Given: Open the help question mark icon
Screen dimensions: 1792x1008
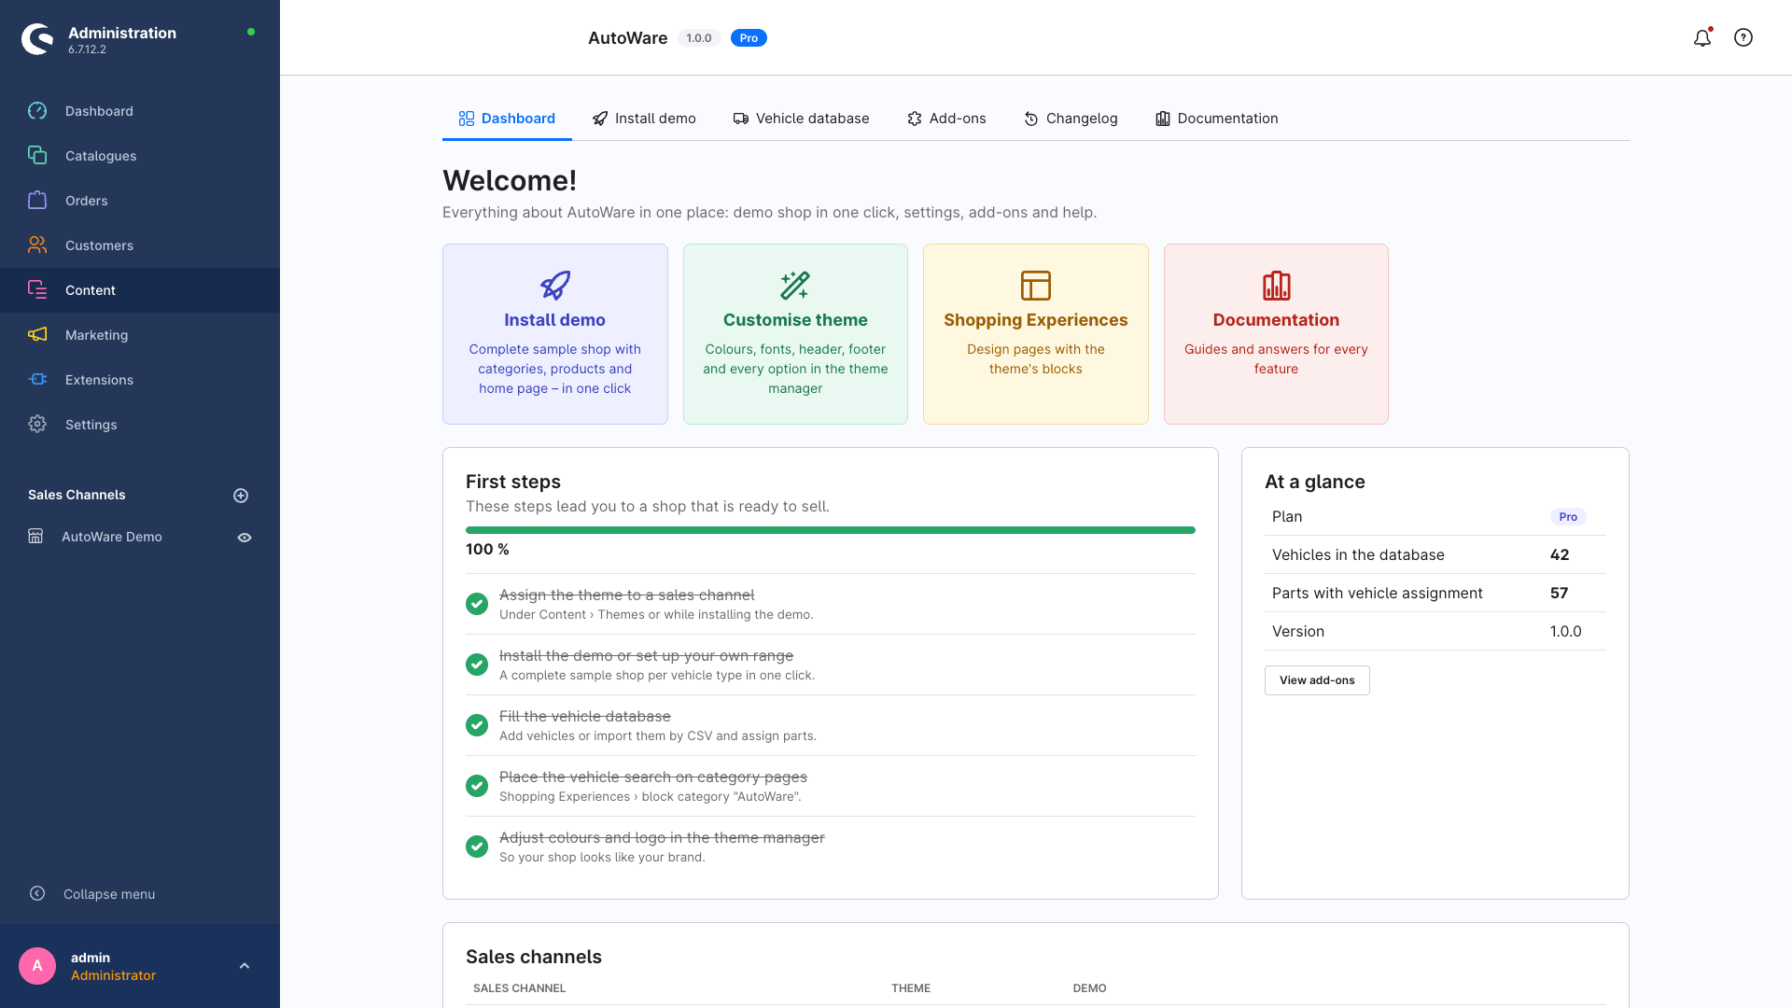Looking at the screenshot, I should (1743, 37).
